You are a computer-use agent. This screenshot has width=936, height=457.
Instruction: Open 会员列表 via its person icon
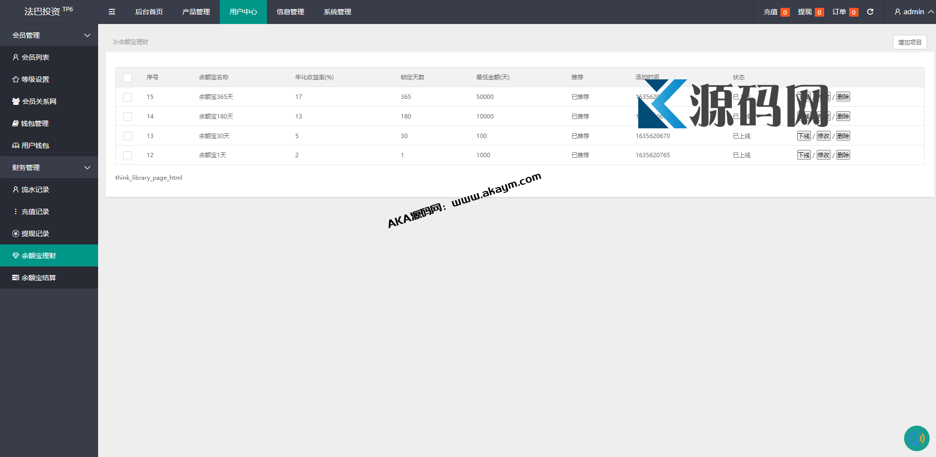[x=16, y=57]
